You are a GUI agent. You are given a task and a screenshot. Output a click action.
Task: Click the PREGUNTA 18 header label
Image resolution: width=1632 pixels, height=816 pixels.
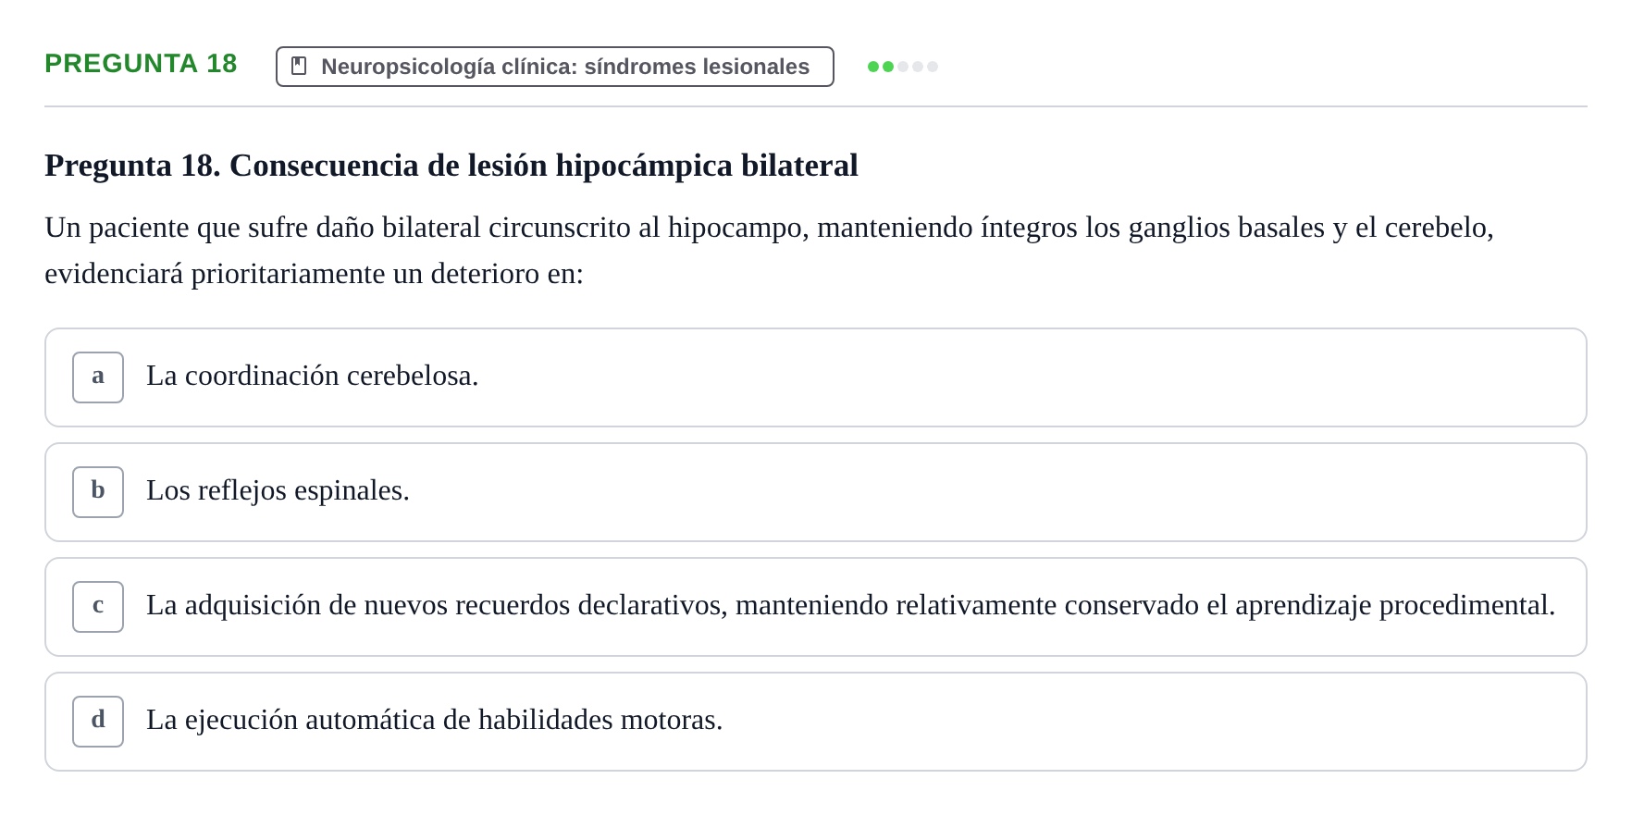pos(141,64)
